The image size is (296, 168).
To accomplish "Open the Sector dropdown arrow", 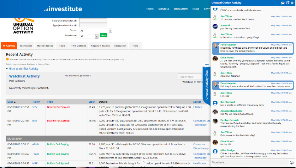I will click(x=110, y=31).
